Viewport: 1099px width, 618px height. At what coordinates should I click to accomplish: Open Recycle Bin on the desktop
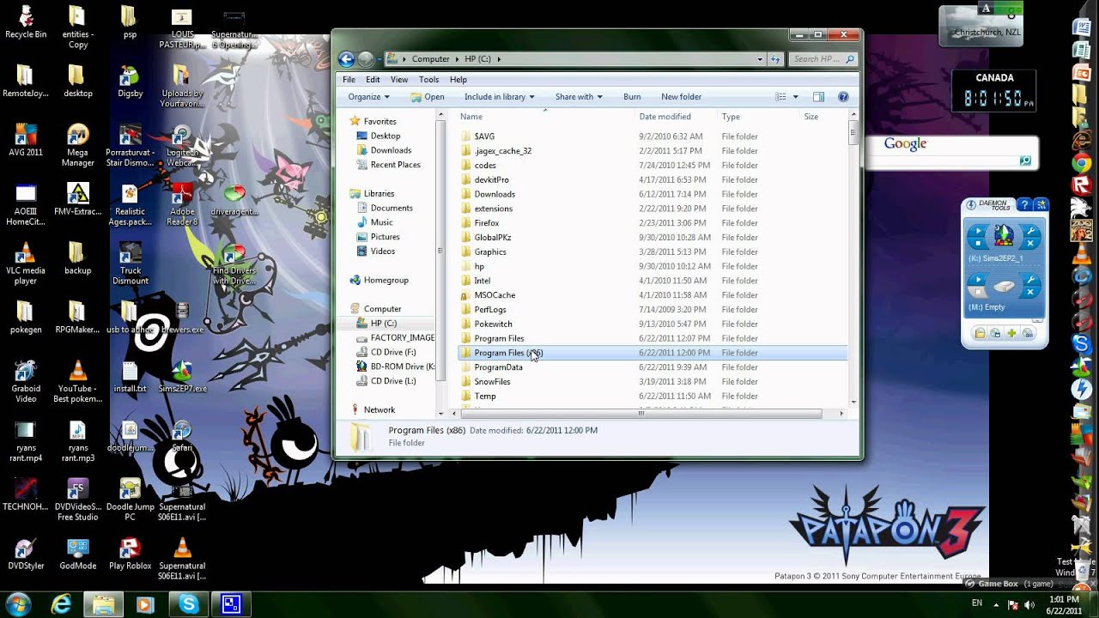click(26, 23)
